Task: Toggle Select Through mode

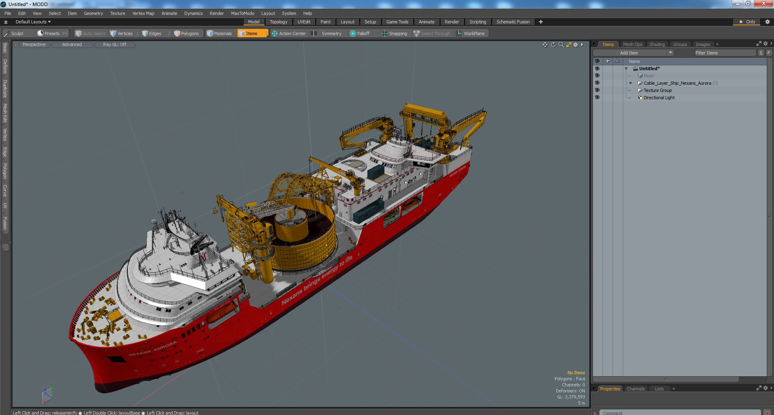Action: [432, 33]
